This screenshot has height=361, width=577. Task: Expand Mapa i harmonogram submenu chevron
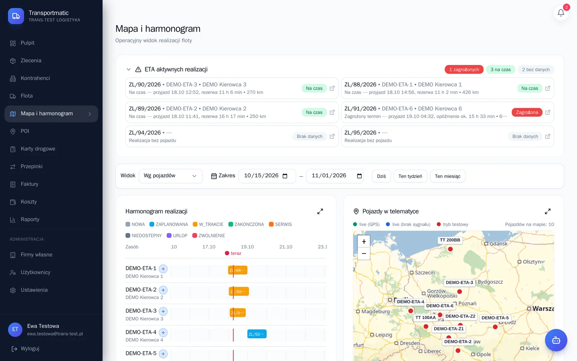[90, 114]
